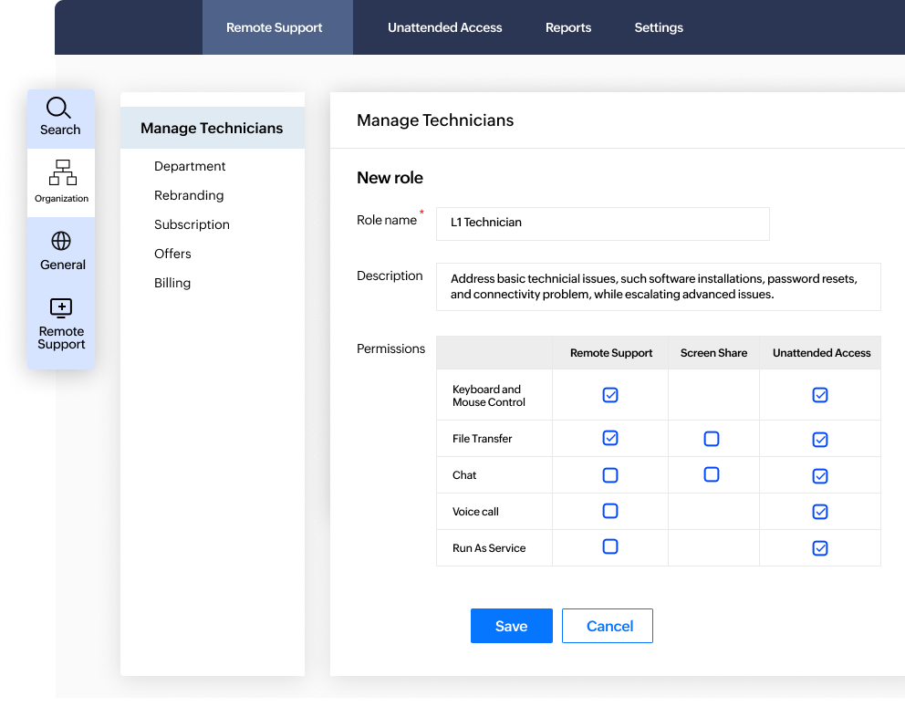The width and height of the screenshot is (905, 707).
Task: Click the Role name input field
Action: 602,224
